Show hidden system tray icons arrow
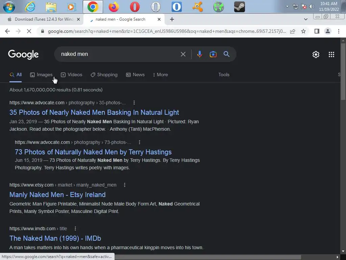This screenshot has width=346, height=260. click(287, 6)
